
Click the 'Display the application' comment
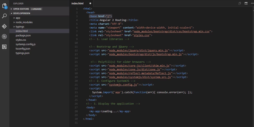(x=113, y=104)
